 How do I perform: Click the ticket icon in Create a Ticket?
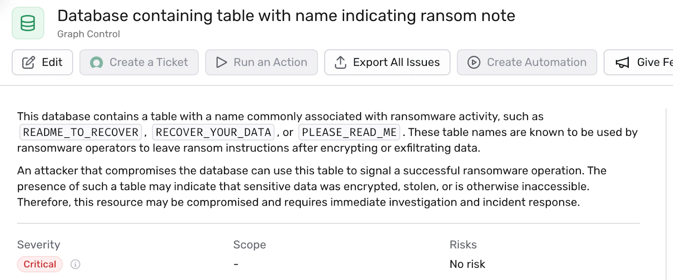click(x=96, y=63)
